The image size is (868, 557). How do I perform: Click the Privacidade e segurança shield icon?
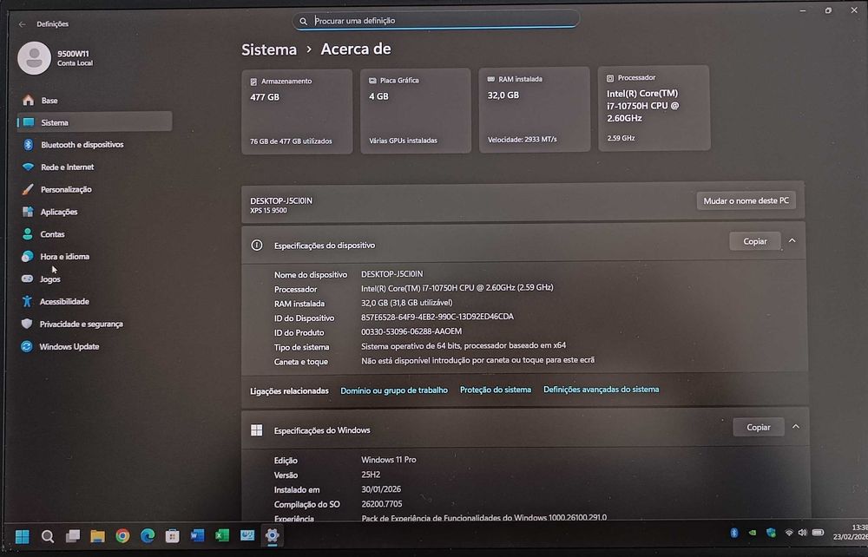point(27,324)
